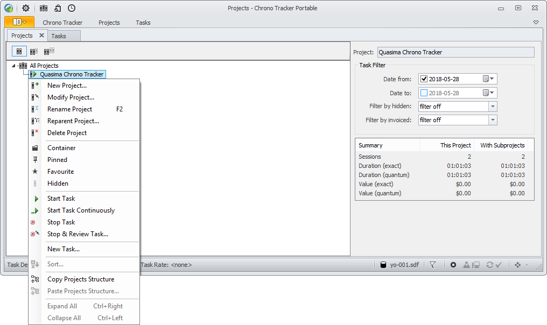Choose New Task... from context menu

(84, 249)
